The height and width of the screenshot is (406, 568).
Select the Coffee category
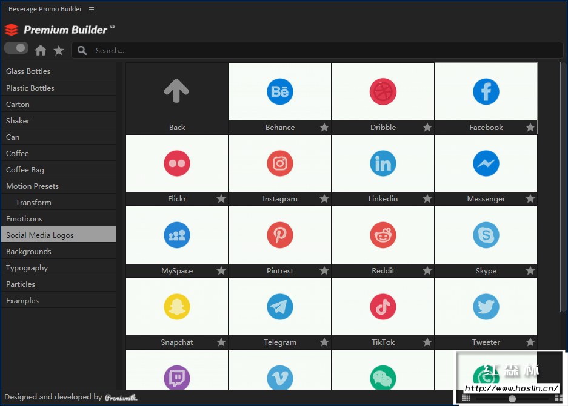coord(59,153)
